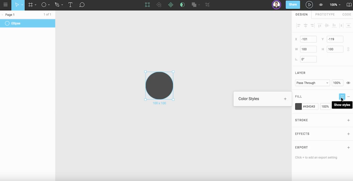
Task: Select the Ellipse layer in layers panel
Action: (x=28, y=23)
